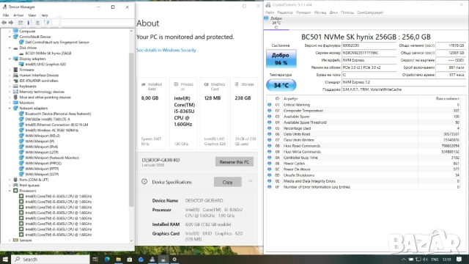The width and height of the screenshot is (469, 264).
Task: Open the notification center tray icon
Action: pyautogui.click(x=459, y=259)
